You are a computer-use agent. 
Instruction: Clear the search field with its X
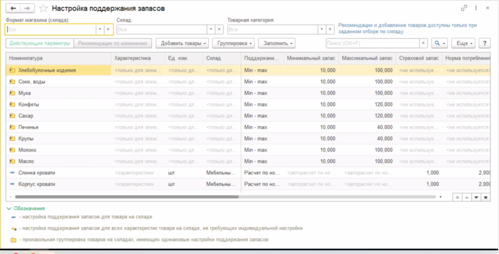coord(423,43)
